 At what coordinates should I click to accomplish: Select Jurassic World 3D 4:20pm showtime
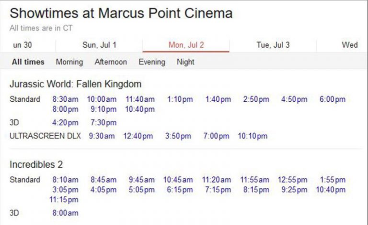click(x=65, y=123)
